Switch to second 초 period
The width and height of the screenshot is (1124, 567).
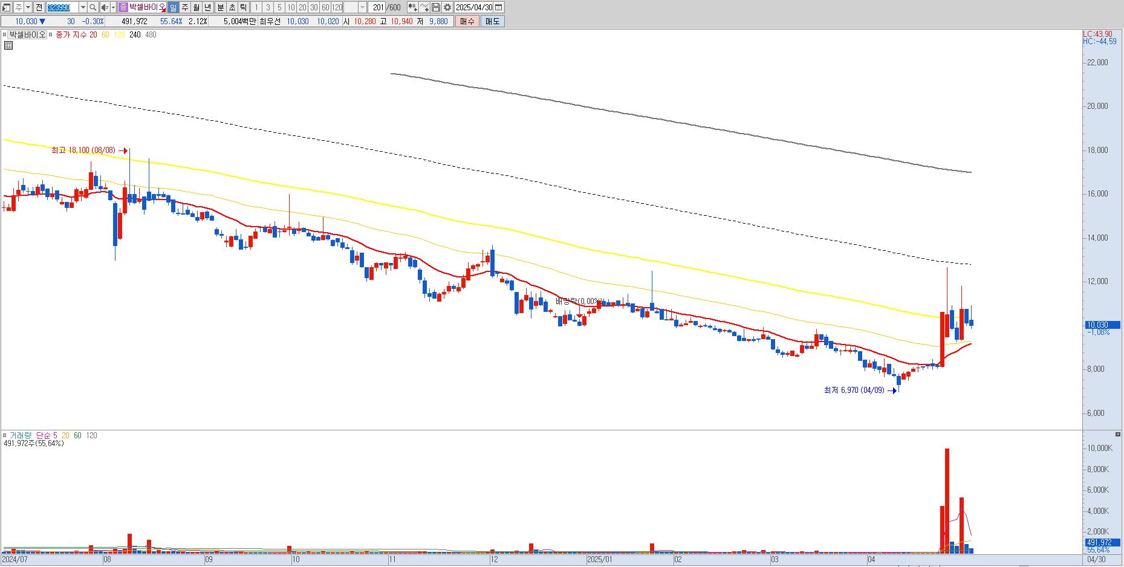pos(232,7)
